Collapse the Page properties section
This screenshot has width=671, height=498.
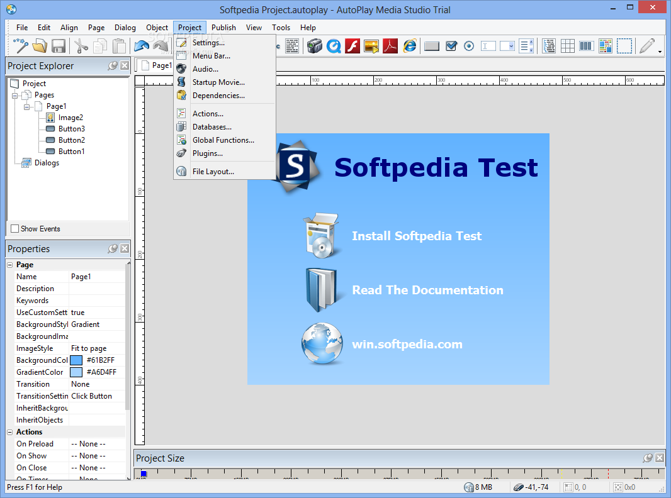click(10, 265)
